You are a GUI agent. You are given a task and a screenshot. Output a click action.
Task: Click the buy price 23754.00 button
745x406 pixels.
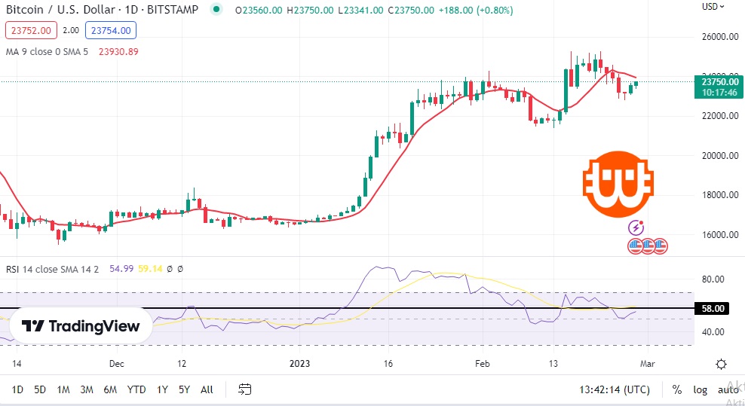tap(111, 30)
